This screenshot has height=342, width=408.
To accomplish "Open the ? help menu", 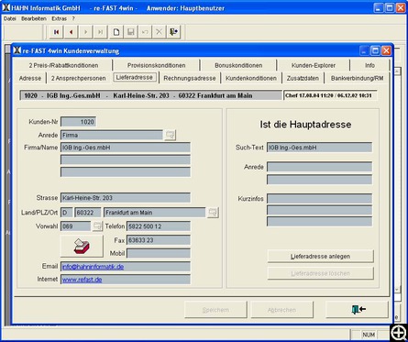I will click(73, 18).
